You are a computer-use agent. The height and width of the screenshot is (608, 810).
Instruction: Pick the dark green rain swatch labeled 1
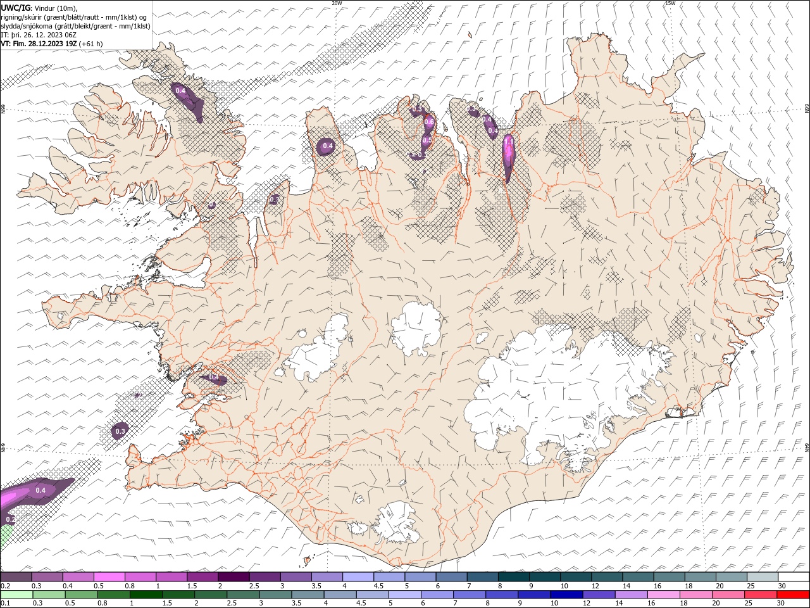[x=146, y=595]
